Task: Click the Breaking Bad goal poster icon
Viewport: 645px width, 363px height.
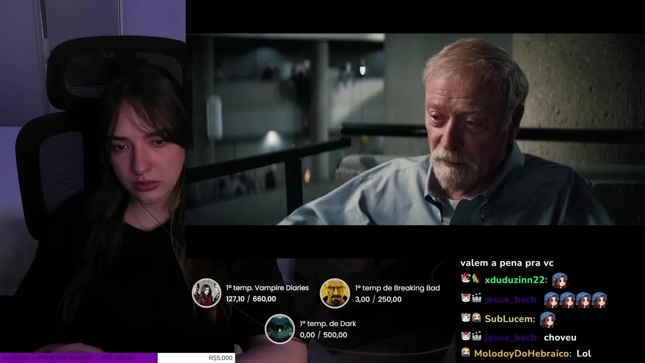Action: pyautogui.click(x=335, y=293)
